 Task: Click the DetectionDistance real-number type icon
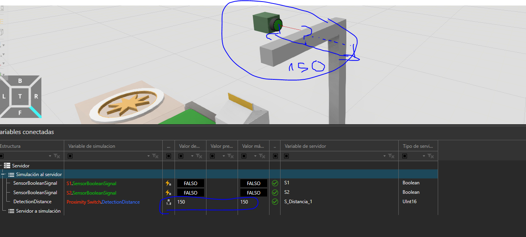[168, 202]
